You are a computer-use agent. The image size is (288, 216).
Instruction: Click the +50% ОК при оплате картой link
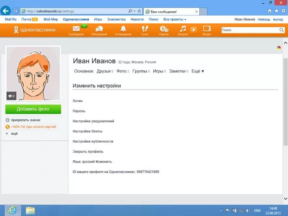point(33,127)
